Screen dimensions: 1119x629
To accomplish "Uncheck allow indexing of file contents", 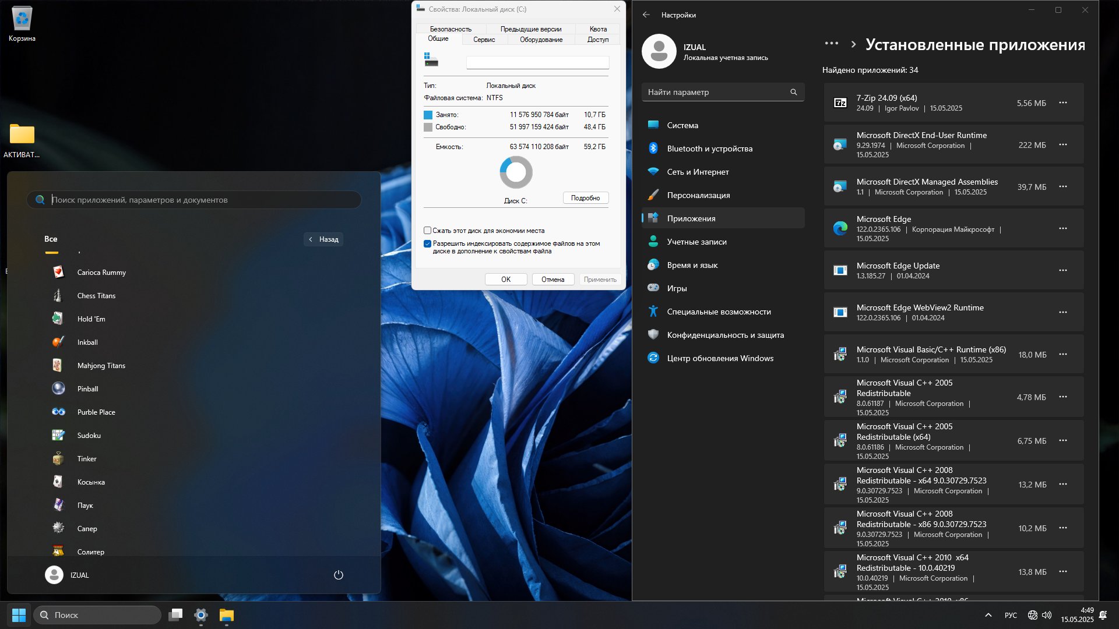I will 427,244.
